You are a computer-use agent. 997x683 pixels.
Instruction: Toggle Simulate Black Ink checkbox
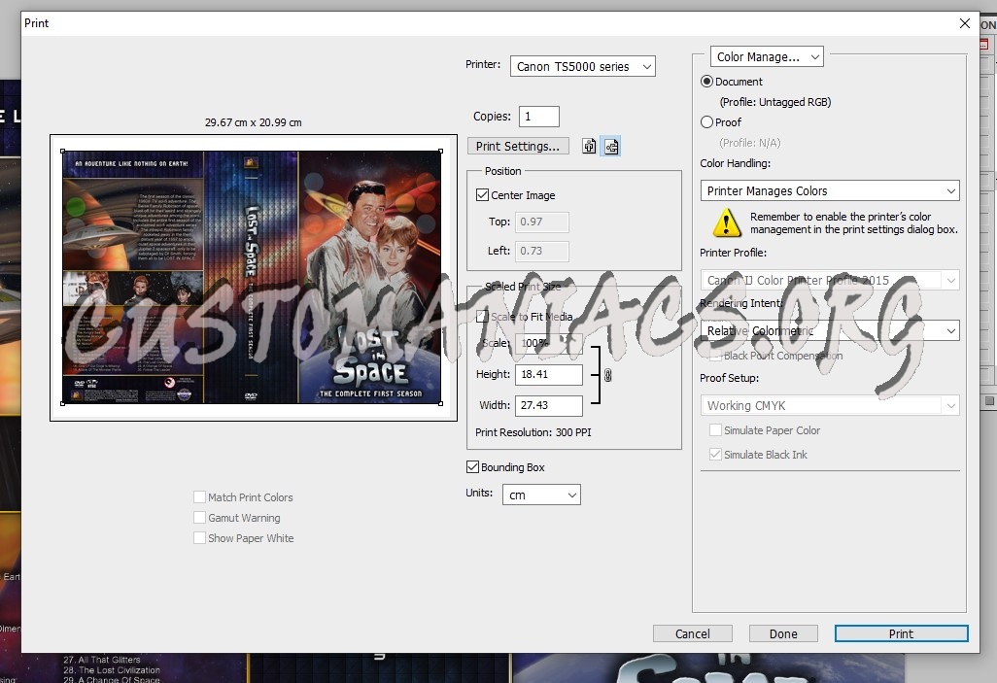(x=715, y=454)
